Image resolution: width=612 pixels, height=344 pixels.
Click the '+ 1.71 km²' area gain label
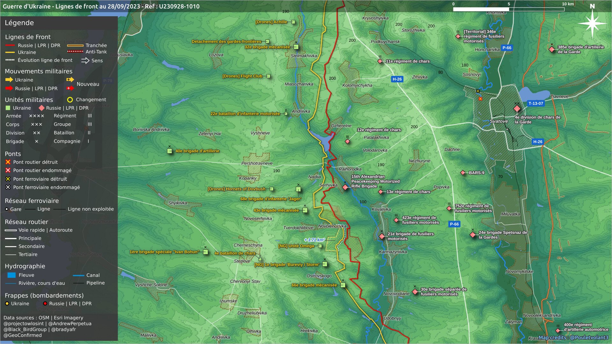[315, 240]
